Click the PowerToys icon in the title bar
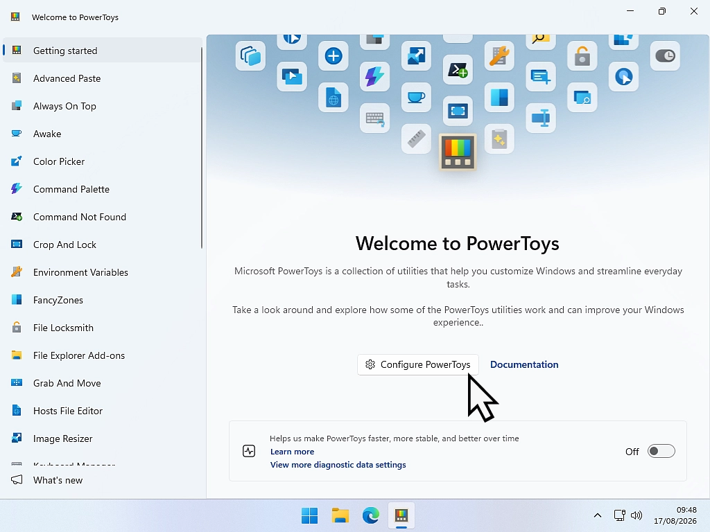The height and width of the screenshot is (532, 710). (15, 17)
